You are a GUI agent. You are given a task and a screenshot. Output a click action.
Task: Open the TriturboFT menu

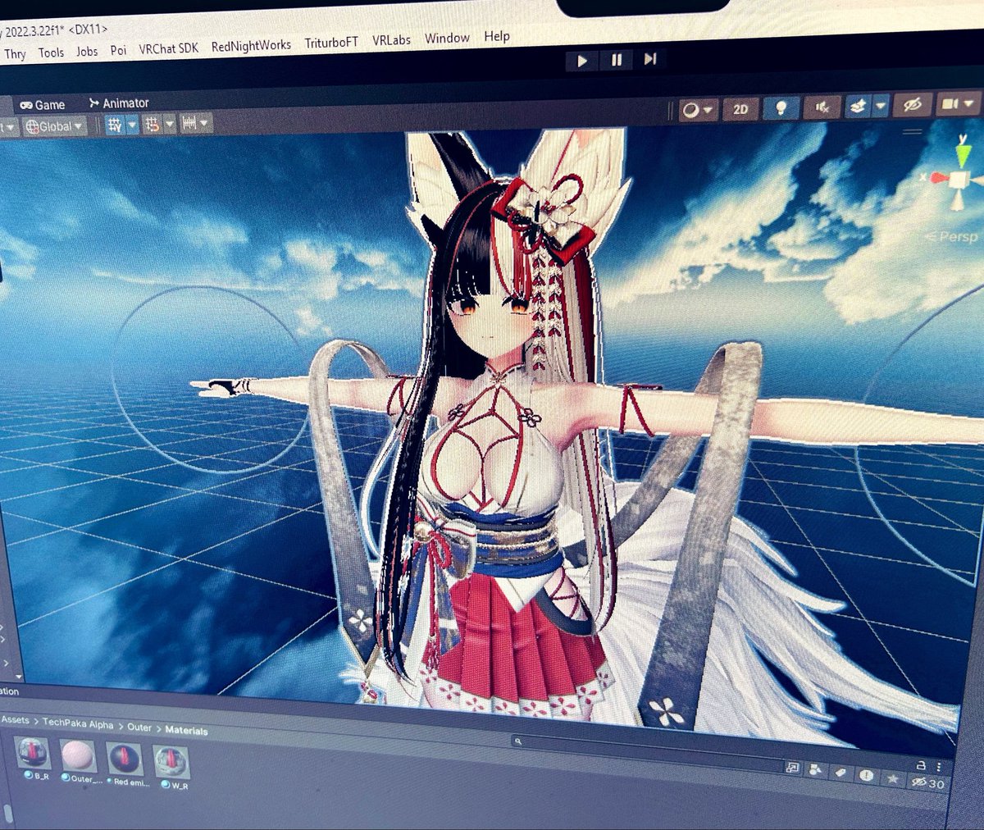331,43
